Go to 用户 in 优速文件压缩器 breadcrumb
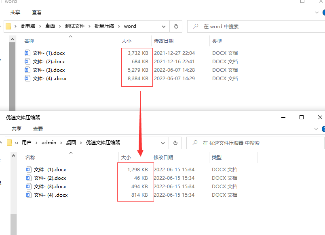 [x=27, y=143]
